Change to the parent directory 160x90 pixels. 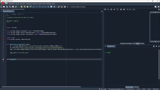point(158,7)
